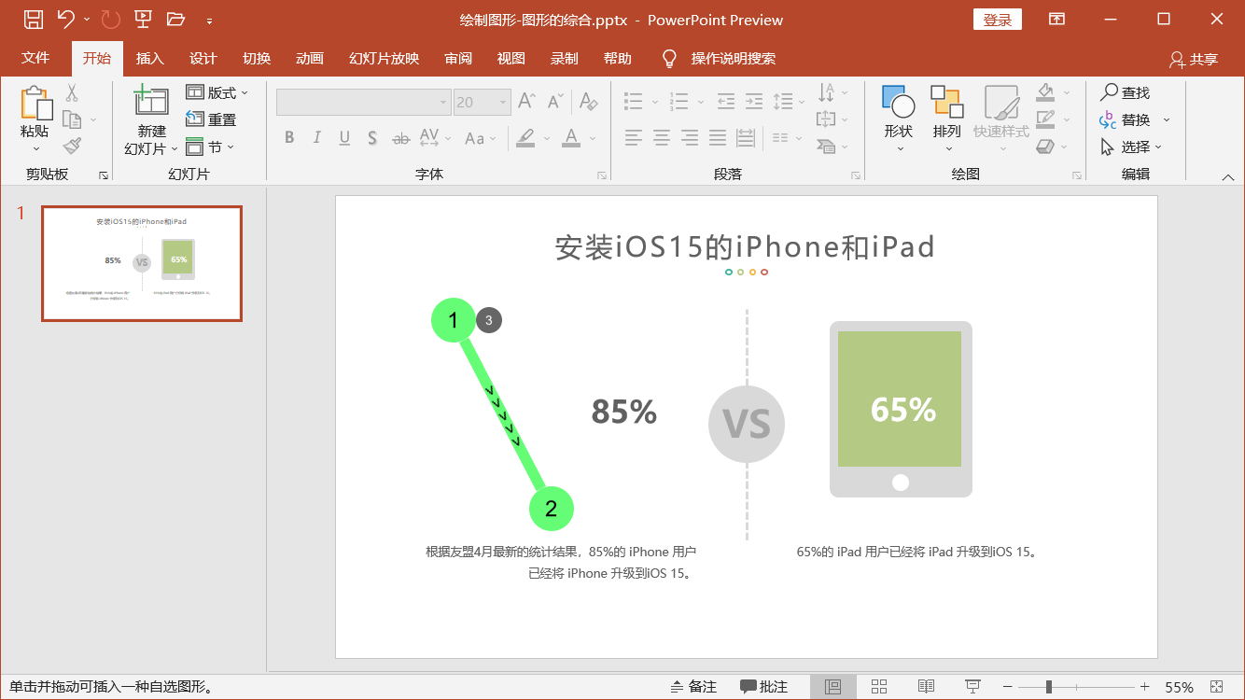Viewport: 1245px width, 700px height.
Task: Start slideshow from status bar
Action: 972,687
